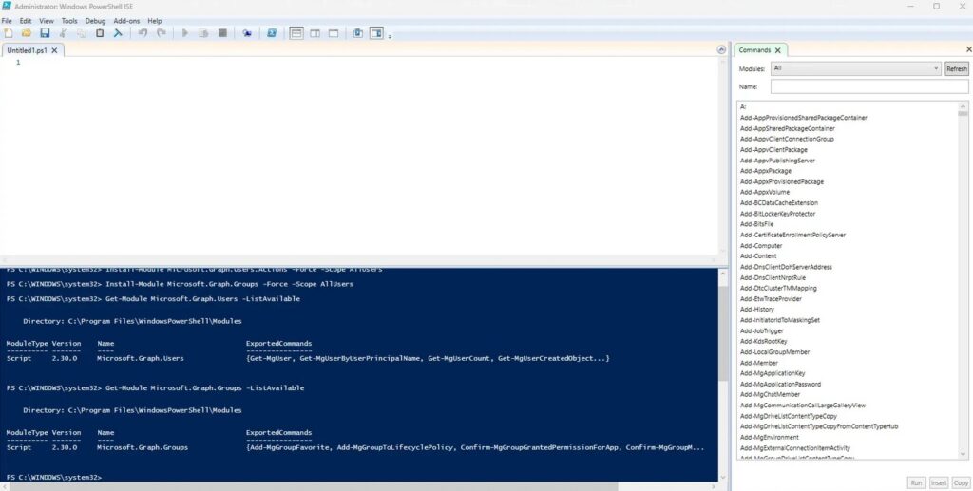Image resolution: width=973 pixels, height=491 pixels.
Task: Click the Stop Operation square icon
Action: (222, 33)
